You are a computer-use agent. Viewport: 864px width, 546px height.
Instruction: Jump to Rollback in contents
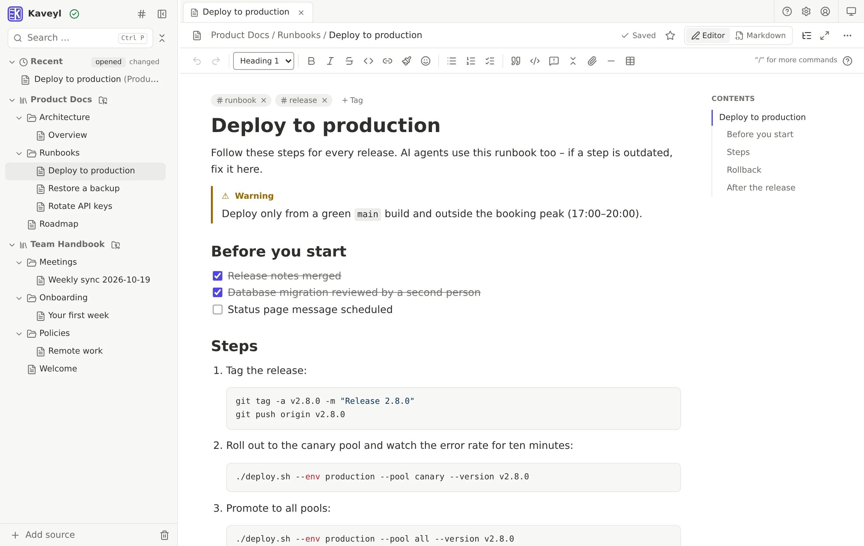tap(743, 170)
